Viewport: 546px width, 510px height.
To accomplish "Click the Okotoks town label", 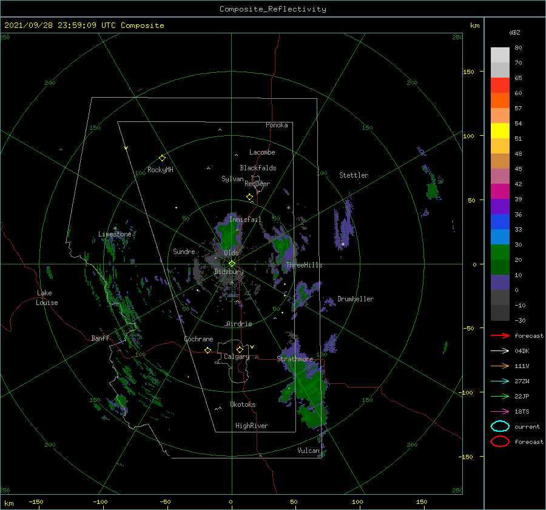I will tap(243, 404).
